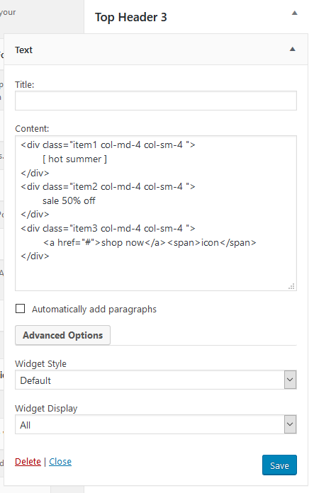Click the Automatically add paragraphs label
The image size is (314, 493).
point(94,310)
